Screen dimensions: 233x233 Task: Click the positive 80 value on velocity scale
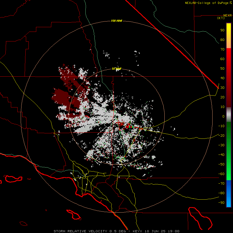222,40
